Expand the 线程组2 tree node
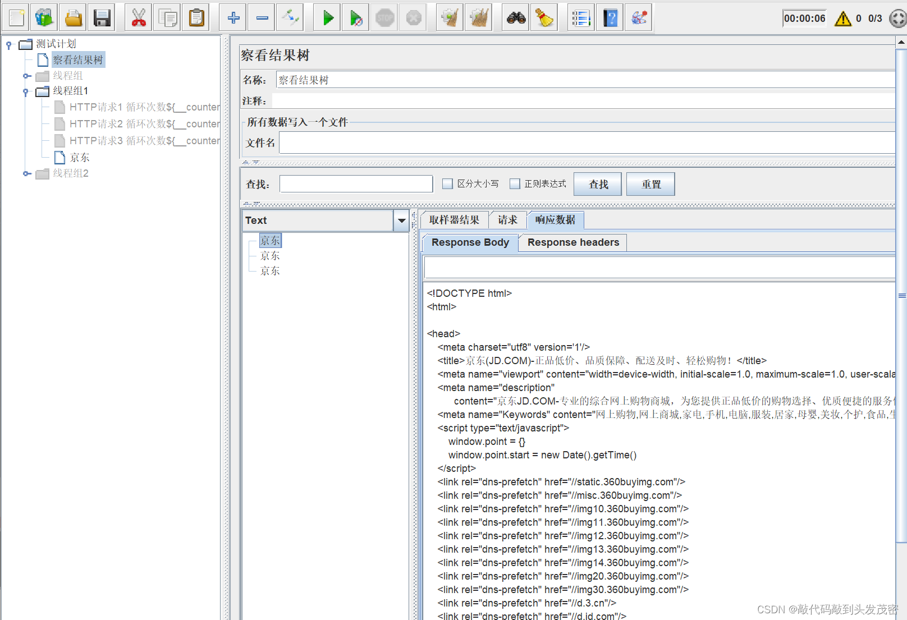This screenshot has height=620, width=907. tap(26, 173)
